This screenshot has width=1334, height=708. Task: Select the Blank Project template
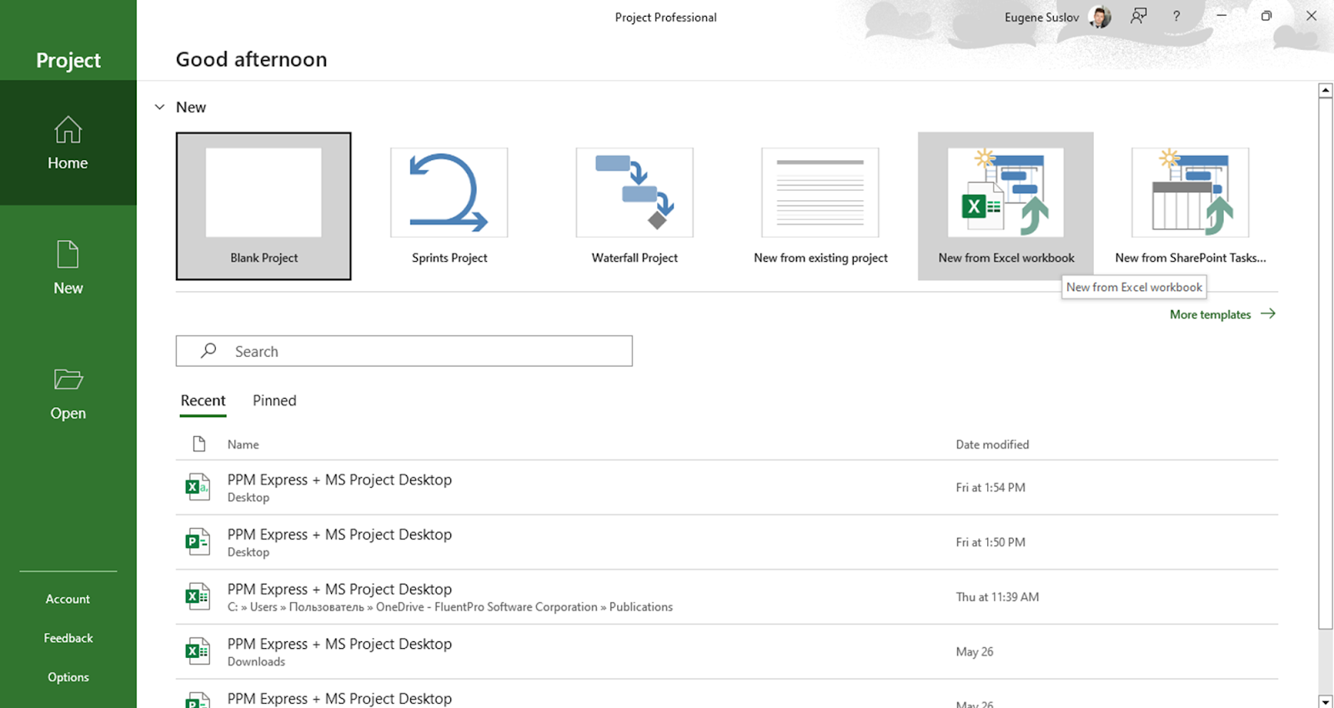point(263,206)
